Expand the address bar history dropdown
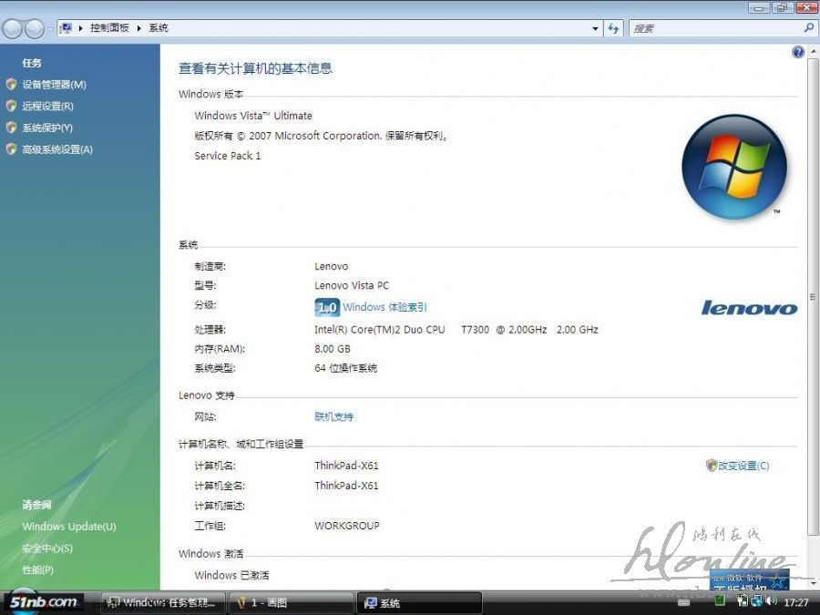This screenshot has height=615, width=820. (x=596, y=28)
